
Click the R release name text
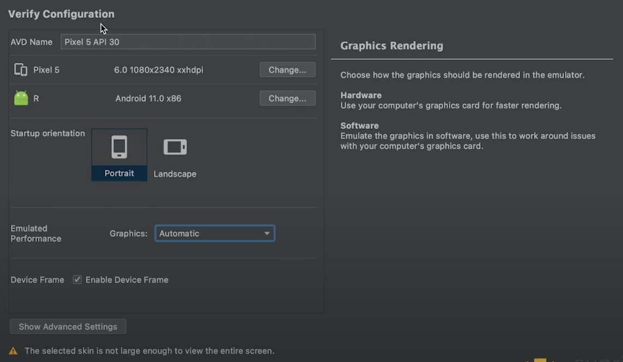click(x=36, y=98)
